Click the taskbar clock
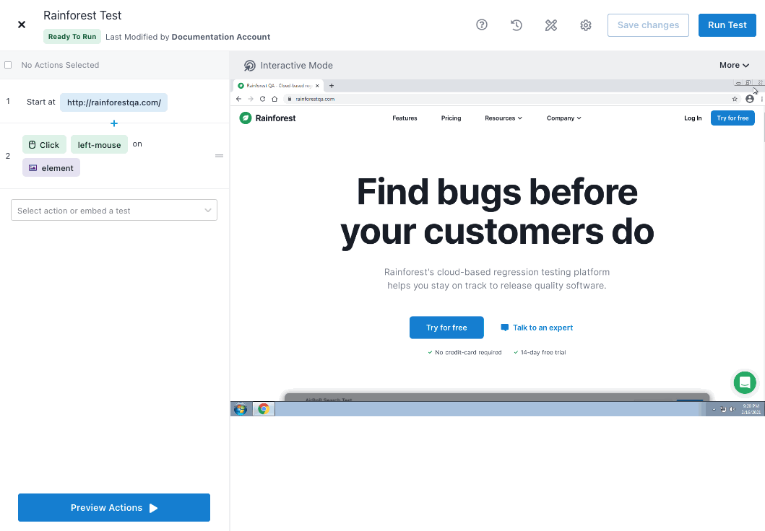The height and width of the screenshot is (531, 765). [x=751, y=409]
